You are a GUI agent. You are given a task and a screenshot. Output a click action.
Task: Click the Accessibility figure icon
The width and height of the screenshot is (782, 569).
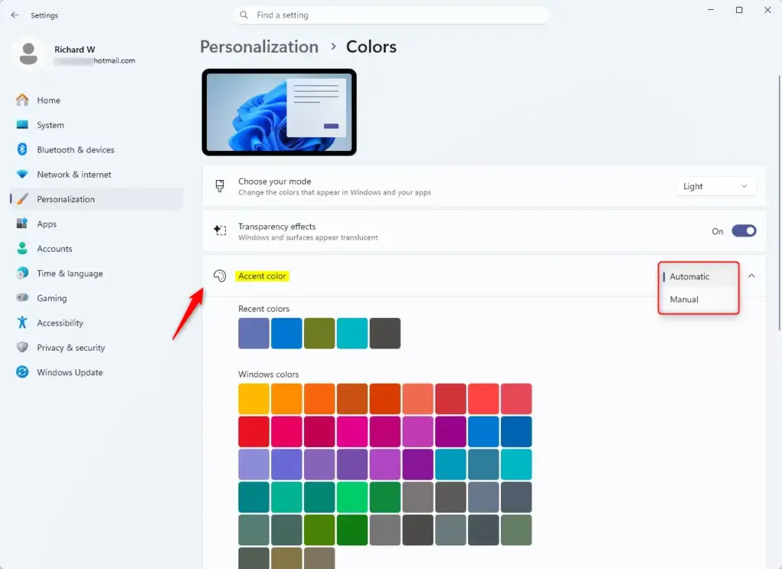click(22, 323)
